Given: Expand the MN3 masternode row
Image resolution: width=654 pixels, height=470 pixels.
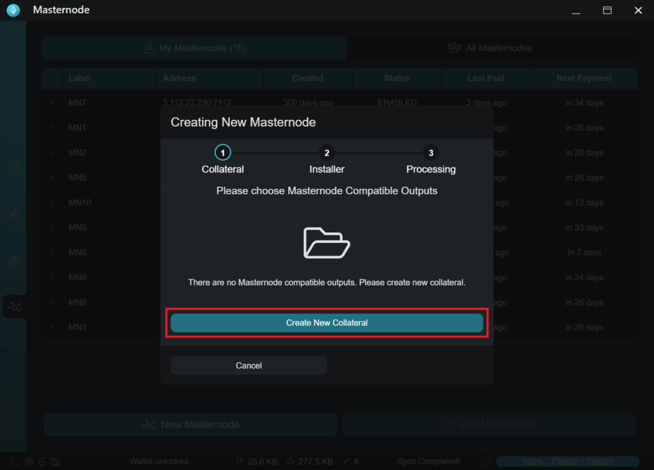Looking at the screenshot, I should [x=52, y=327].
